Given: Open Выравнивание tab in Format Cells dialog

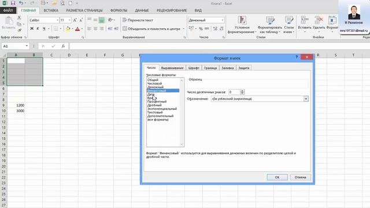Looking at the screenshot, I should pyautogui.click(x=172, y=68).
